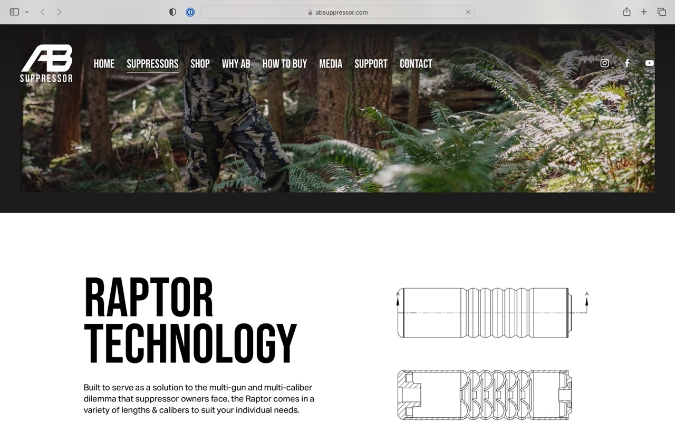Visit the Instagram page icon

tap(604, 63)
